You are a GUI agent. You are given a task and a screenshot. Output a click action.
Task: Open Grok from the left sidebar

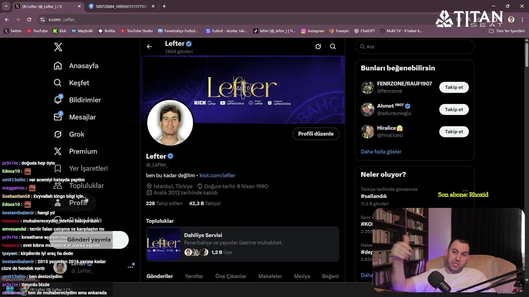(69, 134)
